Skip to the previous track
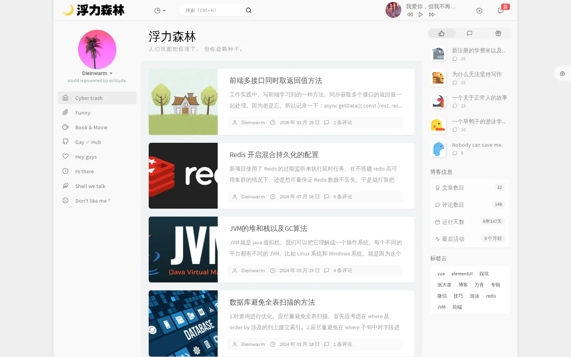The image size is (571, 357). (410, 15)
